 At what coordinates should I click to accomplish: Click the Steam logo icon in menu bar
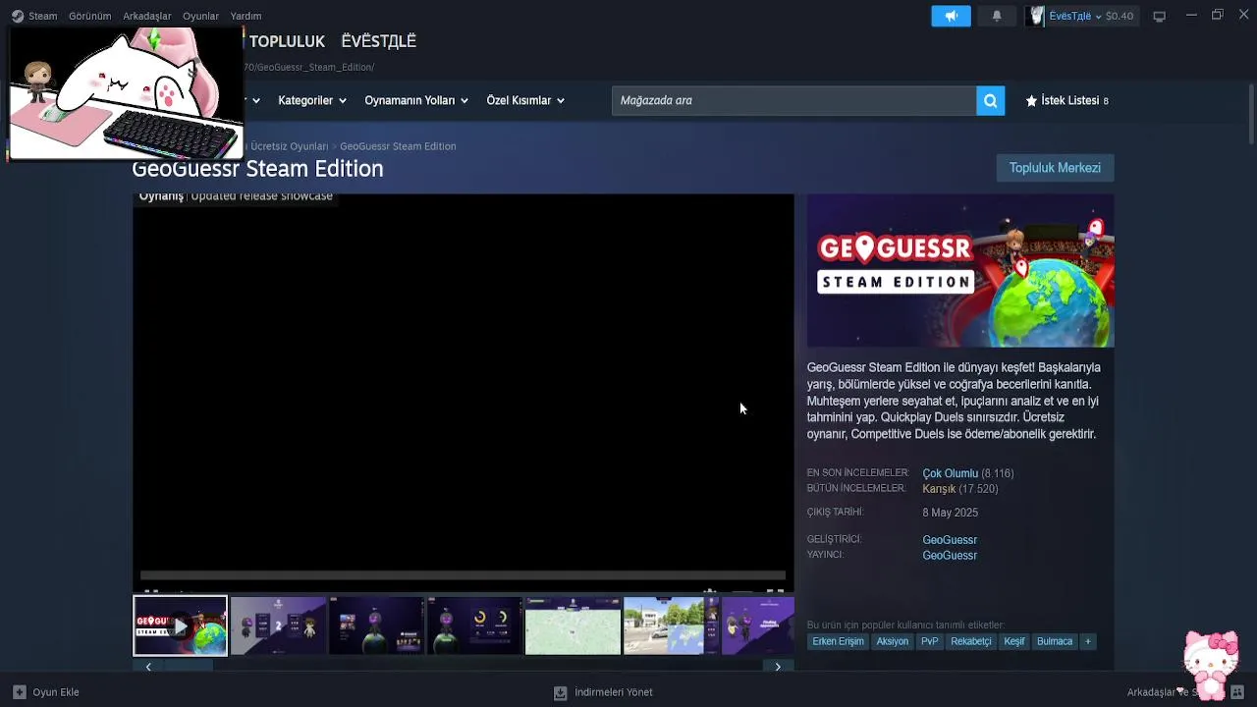point(18,16)
